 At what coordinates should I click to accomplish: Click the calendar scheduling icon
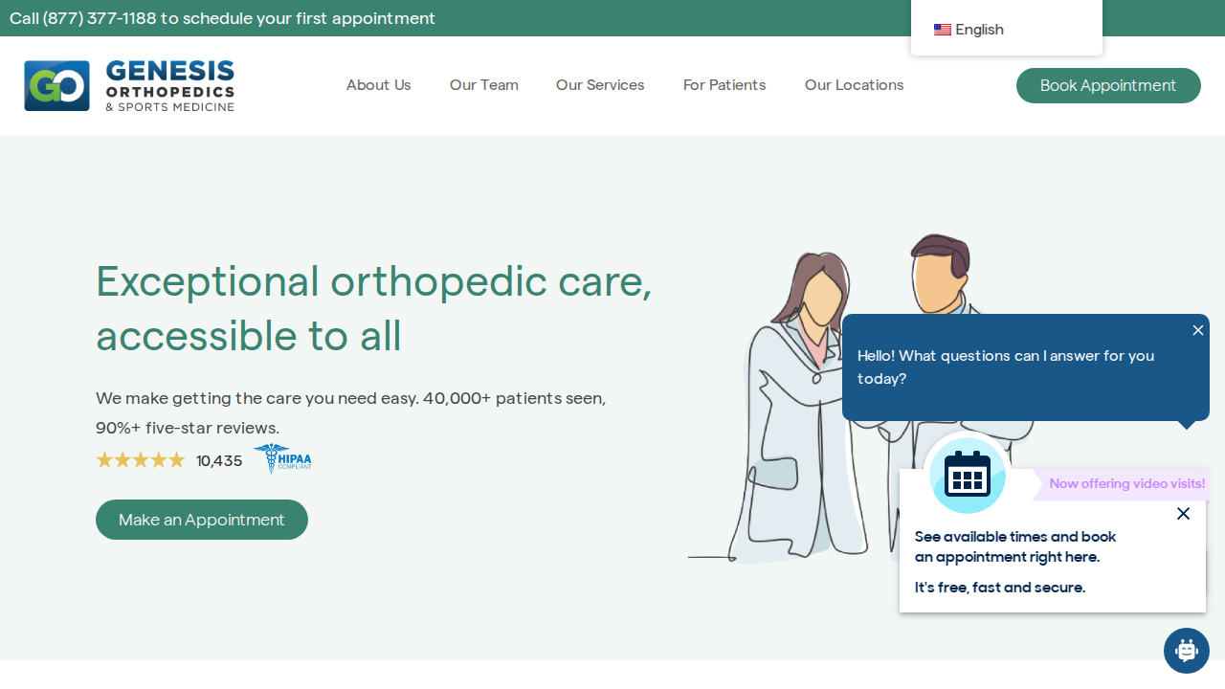[x=968, y=476]
